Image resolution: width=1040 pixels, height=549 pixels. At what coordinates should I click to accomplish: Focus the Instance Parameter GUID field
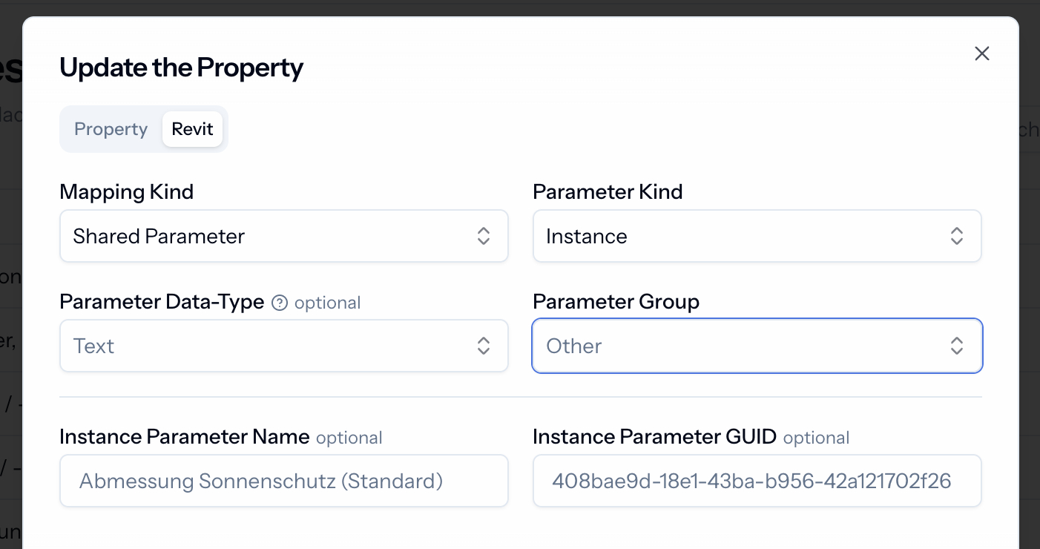click(x=757, y=481)
